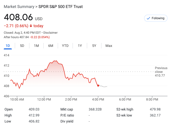
Task: Show the 6M chart range
Action: click(x=51, y=46)
